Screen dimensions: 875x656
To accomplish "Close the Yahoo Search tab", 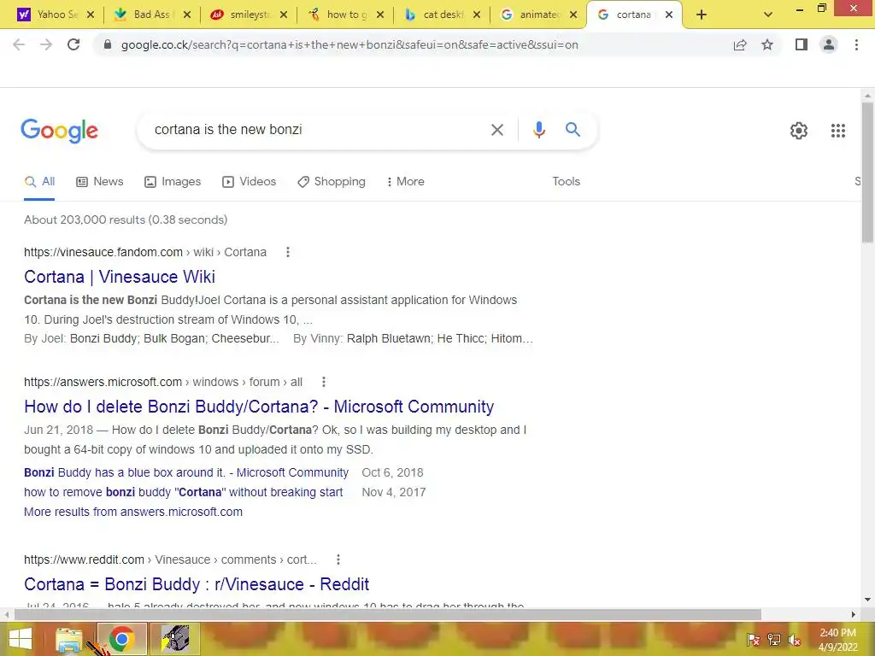I will (x=91, y=15).
